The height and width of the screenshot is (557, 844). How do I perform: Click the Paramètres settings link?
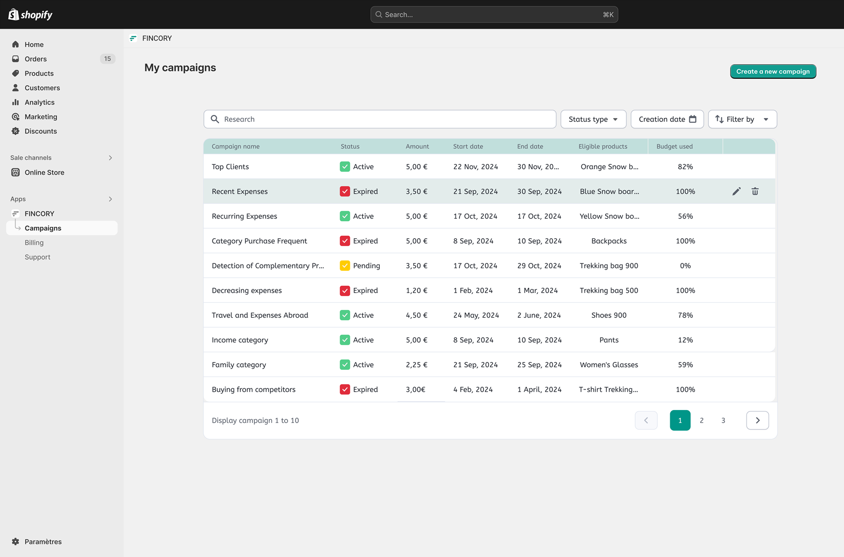point(43,542)
